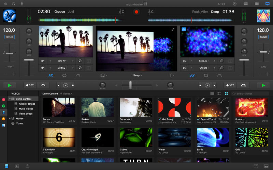273x170 pixels.
Task: Toggle left deck Echo AV effect ON
Action: tap(43, 61)
